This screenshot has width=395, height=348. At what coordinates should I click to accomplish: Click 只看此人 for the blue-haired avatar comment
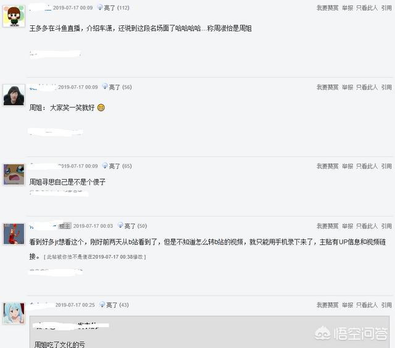click(367, 305)
